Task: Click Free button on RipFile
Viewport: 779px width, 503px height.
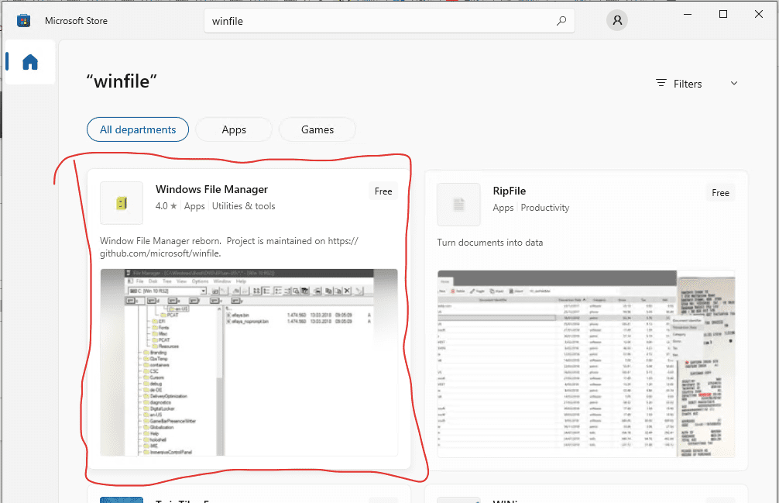Action: [x=720, y=193]
